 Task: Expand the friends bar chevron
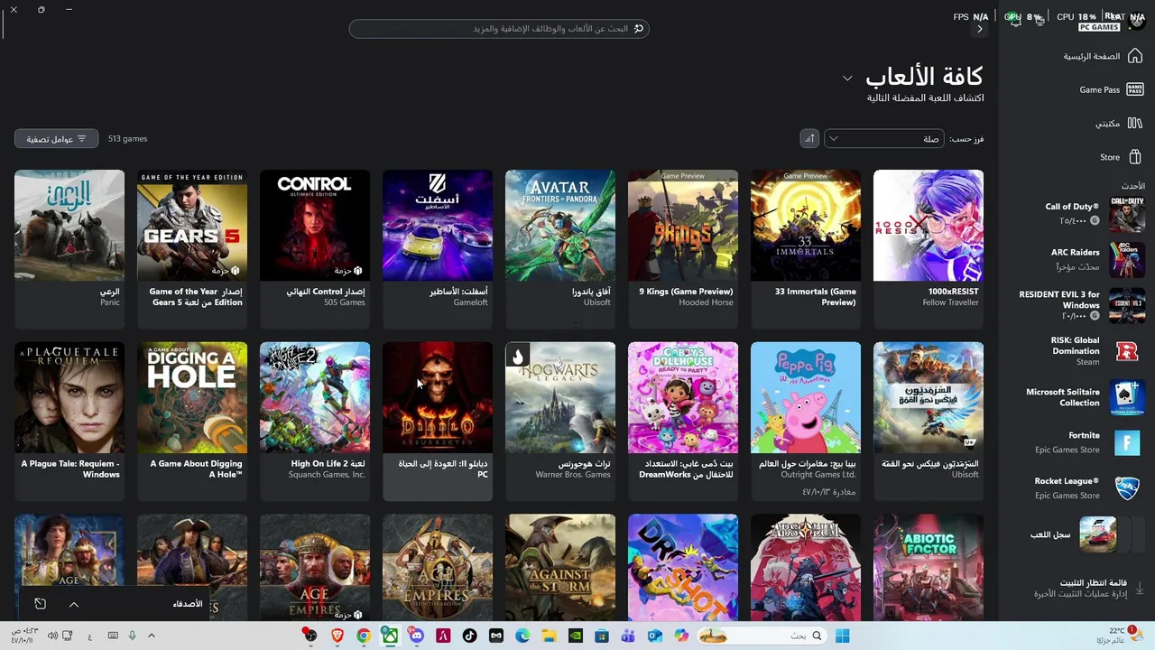coord(74,604)
